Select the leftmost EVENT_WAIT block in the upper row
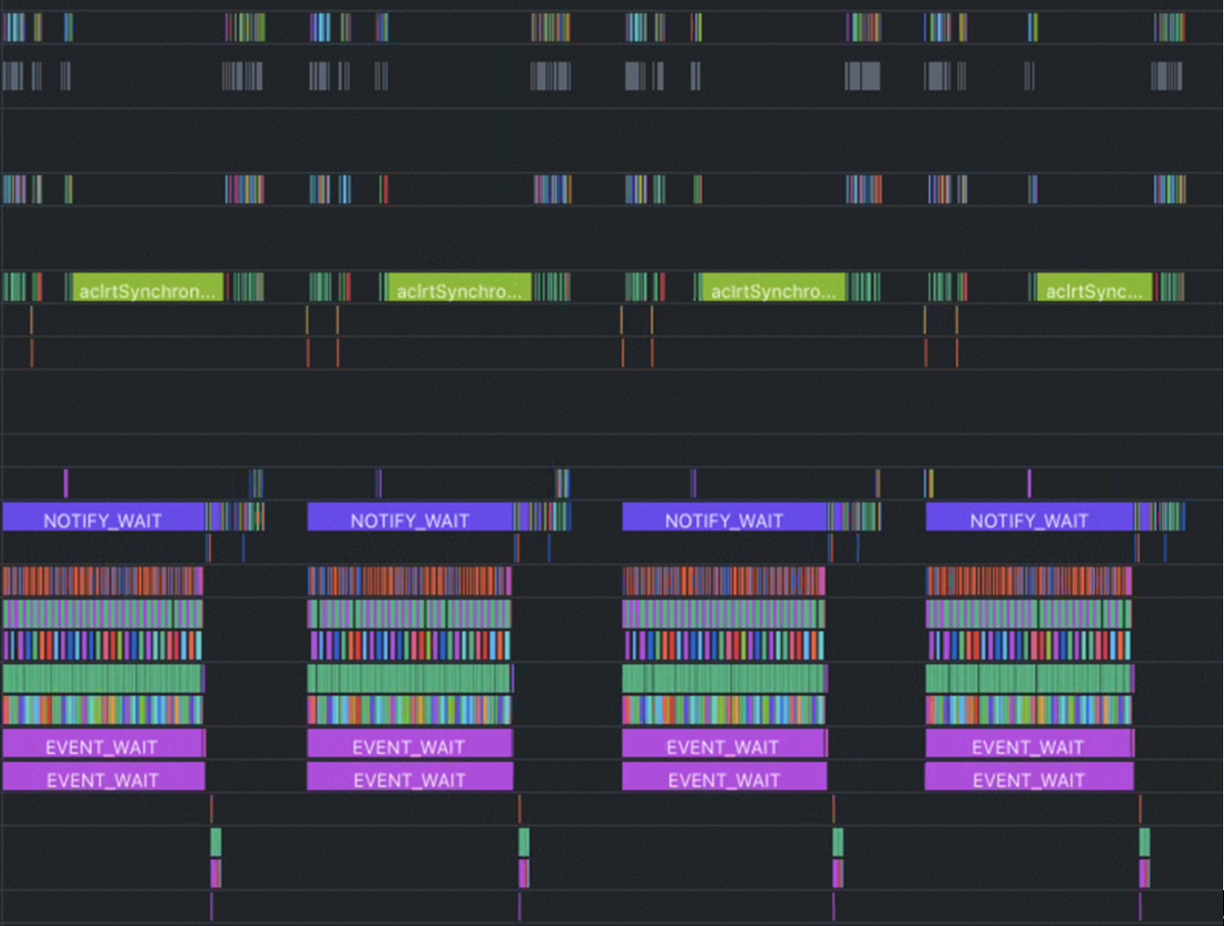This screenshot has height=926, width=1224. (x=104, y=744)
